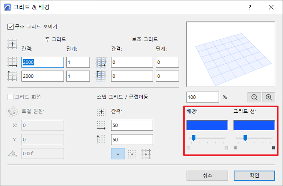This screenshot has width=283, height=186.
Task: Click the 주 그리드 horizontal 간격 field
Action: (43, 62)
